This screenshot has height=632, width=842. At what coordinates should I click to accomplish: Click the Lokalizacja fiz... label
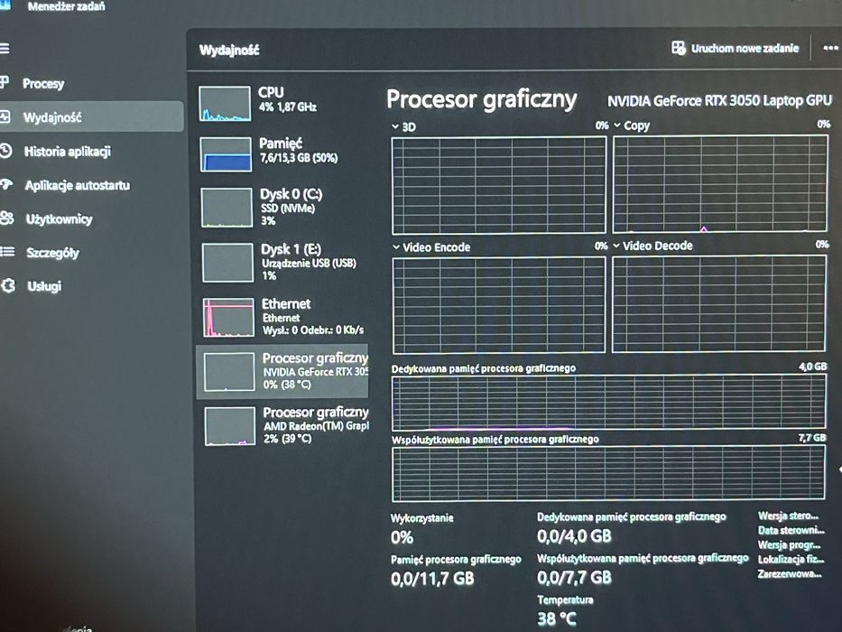(x=791, y=560)
